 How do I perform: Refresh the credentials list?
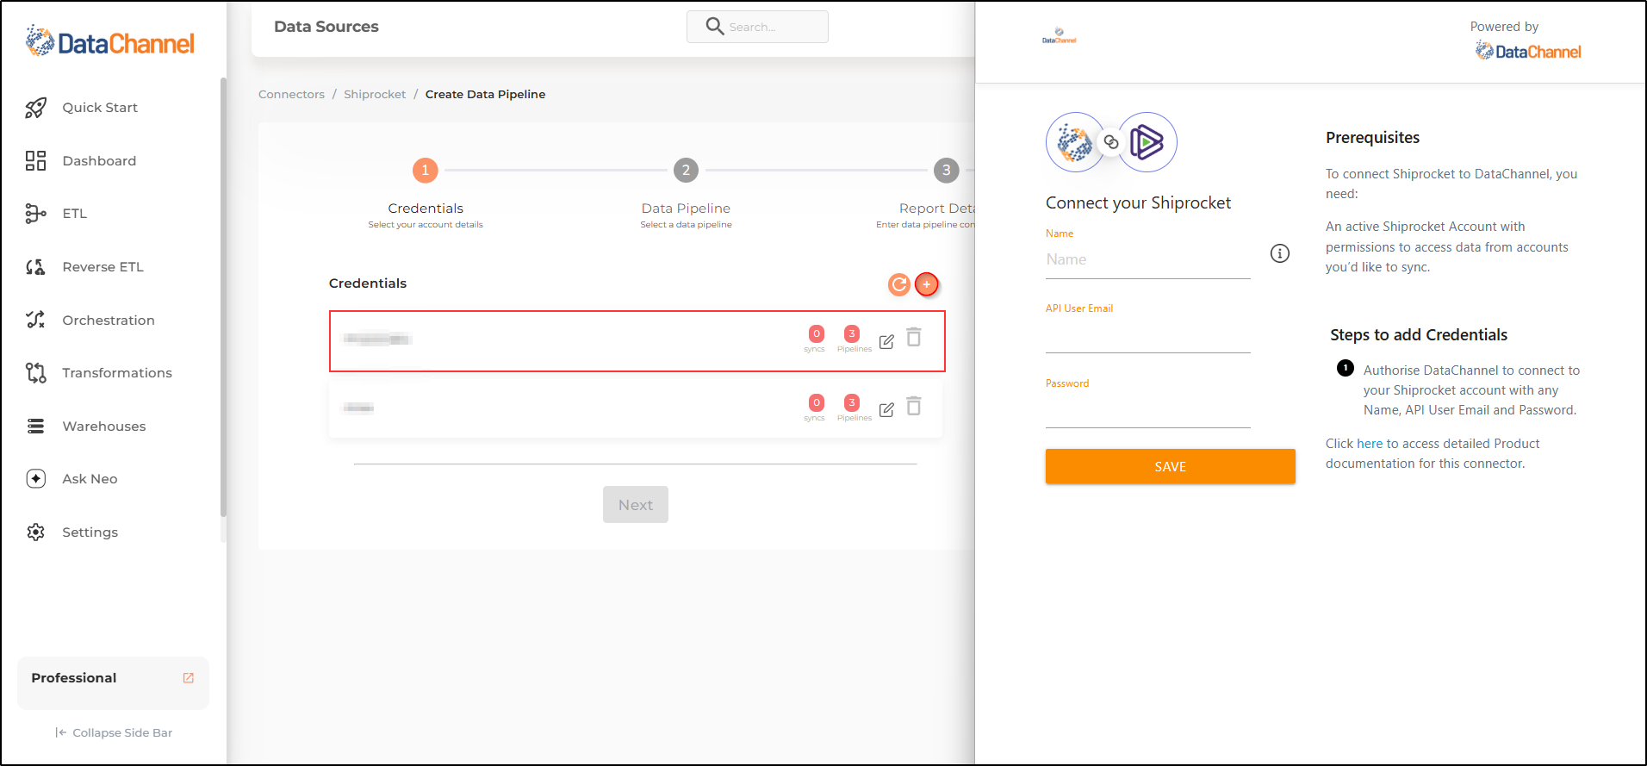(898, 284)
